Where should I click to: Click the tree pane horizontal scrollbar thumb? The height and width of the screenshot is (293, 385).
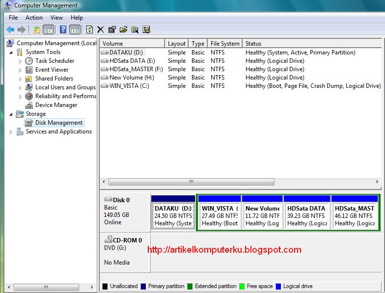click(46, 287)
